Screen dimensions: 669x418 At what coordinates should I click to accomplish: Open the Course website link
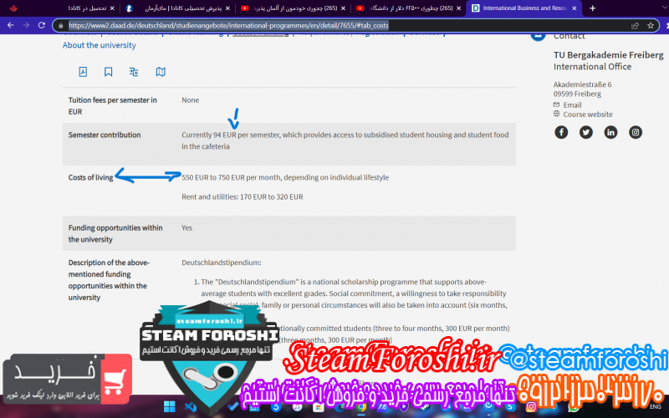[587, 115]
